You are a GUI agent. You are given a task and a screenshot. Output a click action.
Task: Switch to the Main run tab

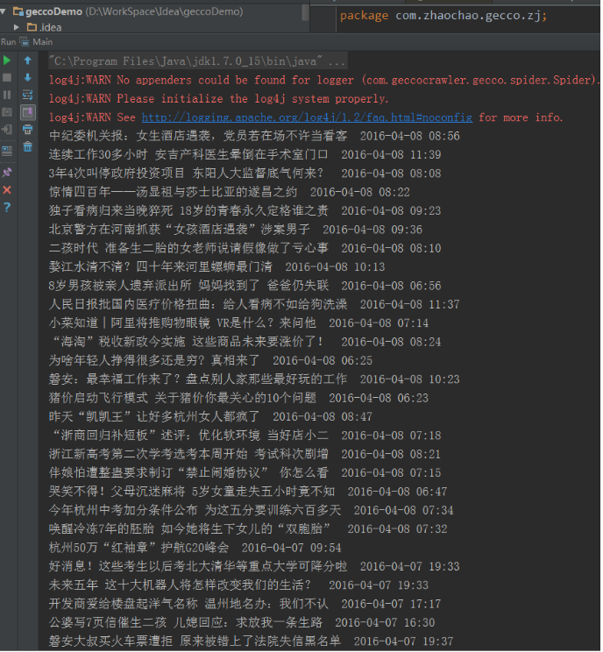37,42
